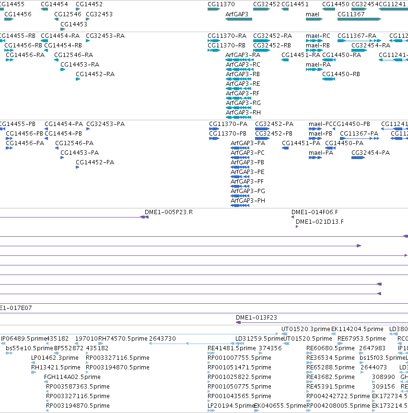Select the bs55e10.5prime EST label

[x=30, y=348]
